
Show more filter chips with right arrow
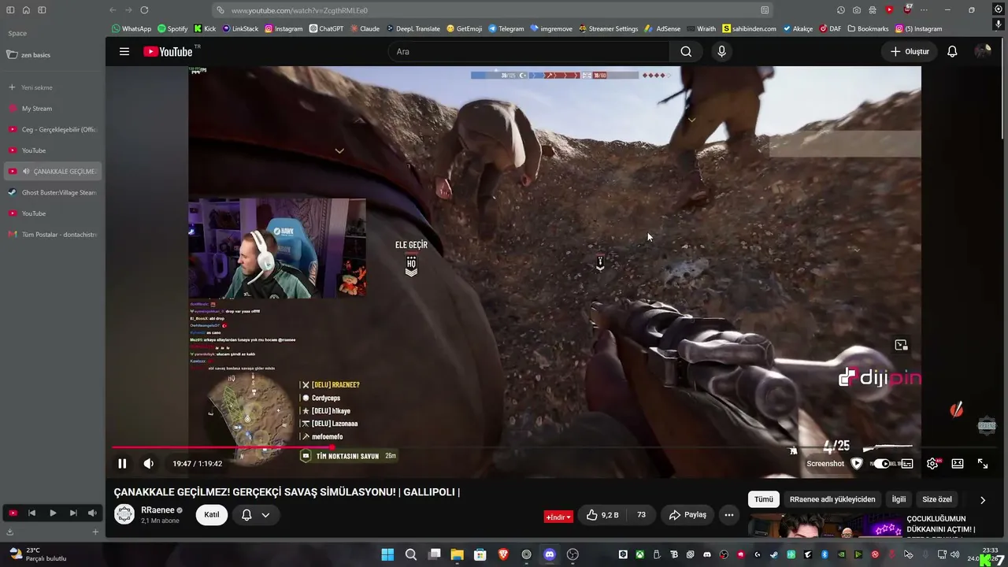coord(983,500)
